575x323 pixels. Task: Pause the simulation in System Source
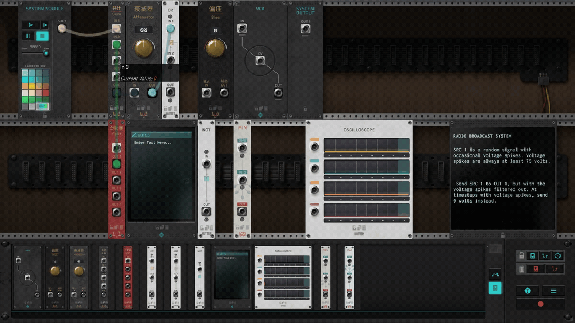pyautogui.click(x=28, y=36)
